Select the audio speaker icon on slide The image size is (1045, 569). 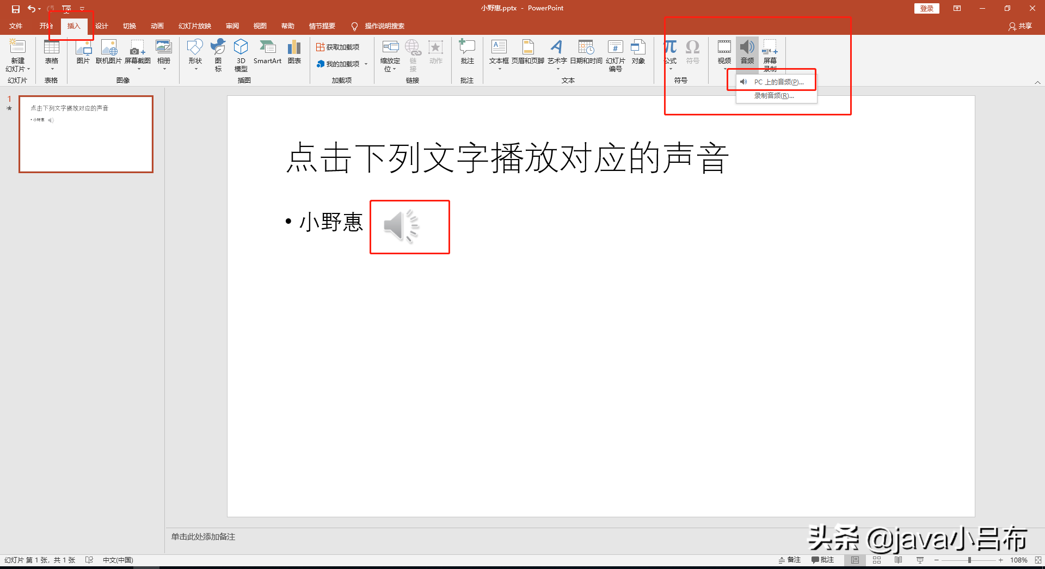tap(402, 226)
